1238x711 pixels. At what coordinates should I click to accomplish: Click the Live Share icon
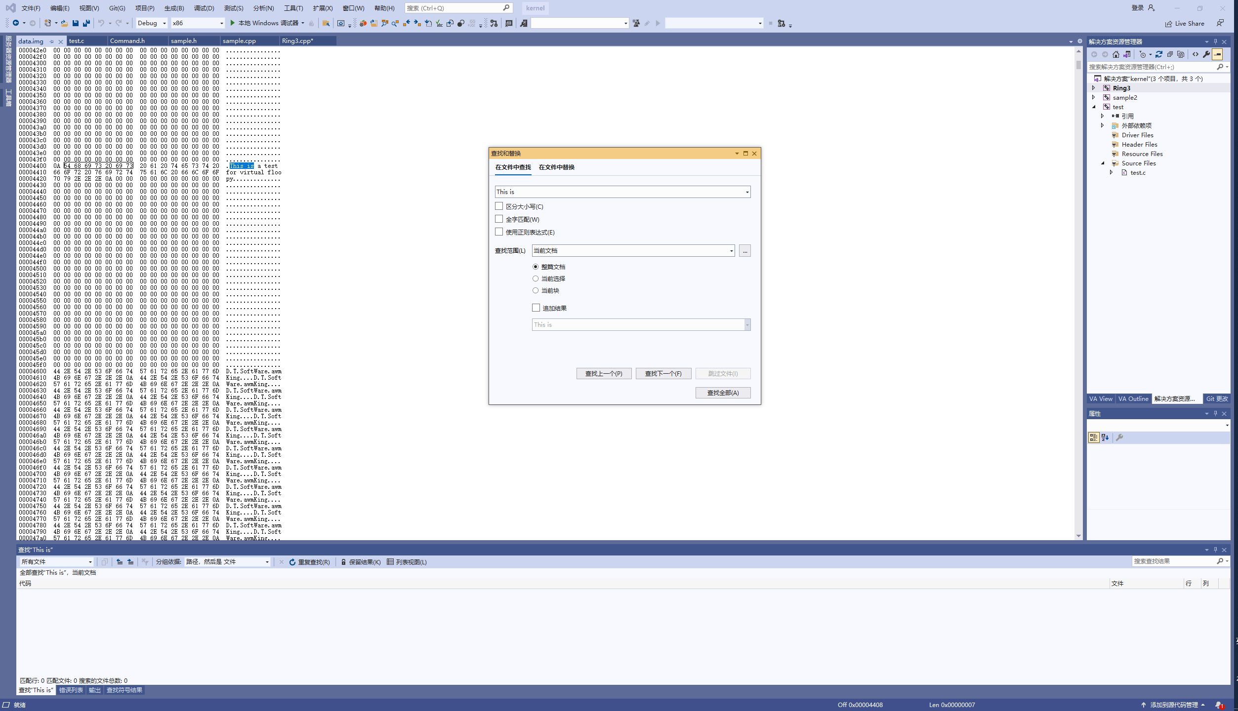pos(1169,24)
